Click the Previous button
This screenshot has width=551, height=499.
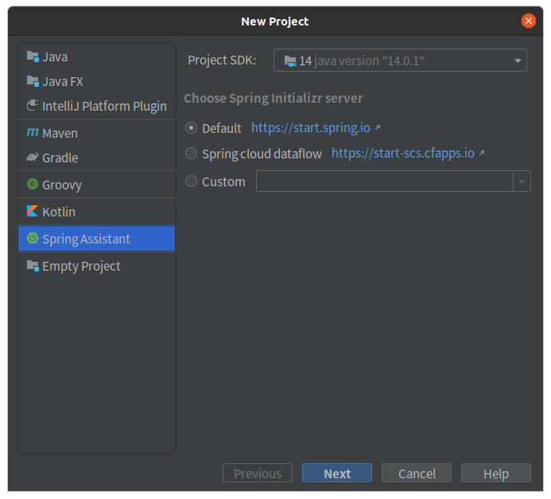click(x=258, y=474)
